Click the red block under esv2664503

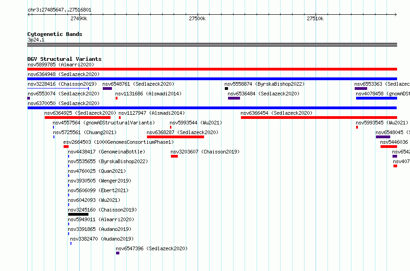(x=66, y=147)
